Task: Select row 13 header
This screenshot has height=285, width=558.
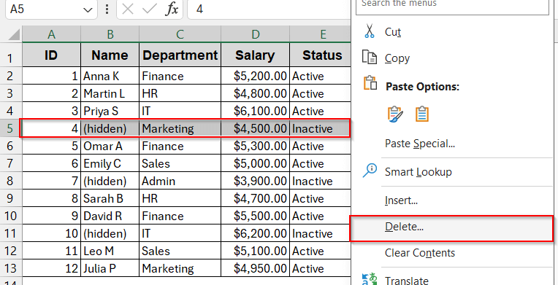Action: [11, 268]
